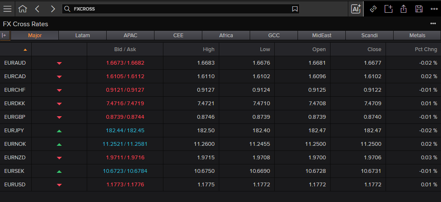The image size is (441, 202).
Task: Click the EURUSD bid/ask 1.1773 / 1.1776
Action: 125,185
